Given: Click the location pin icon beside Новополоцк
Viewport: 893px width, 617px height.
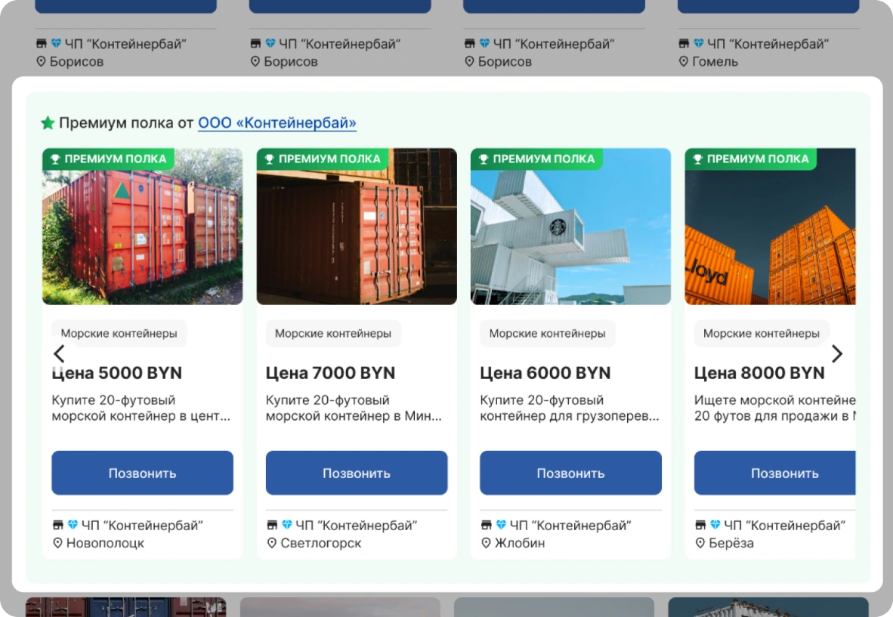Looking at the screenshot, I should [x=57, y=543].
